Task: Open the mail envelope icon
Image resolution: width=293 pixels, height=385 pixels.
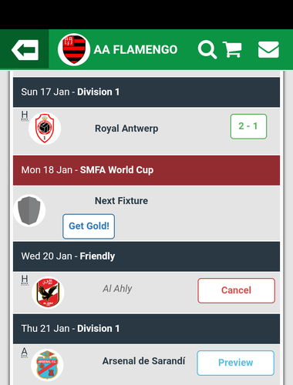Action: point(268,49)
